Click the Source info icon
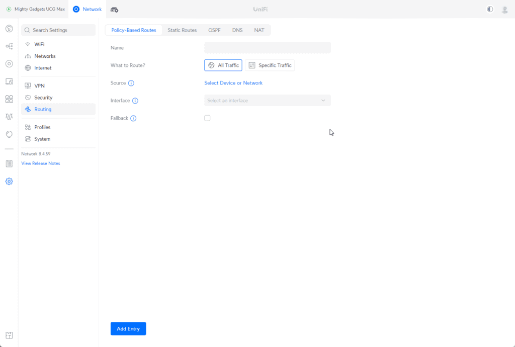 coord(131,83)
